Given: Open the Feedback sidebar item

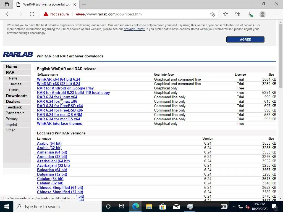Looking at the screenshot, I should point(14,107).
